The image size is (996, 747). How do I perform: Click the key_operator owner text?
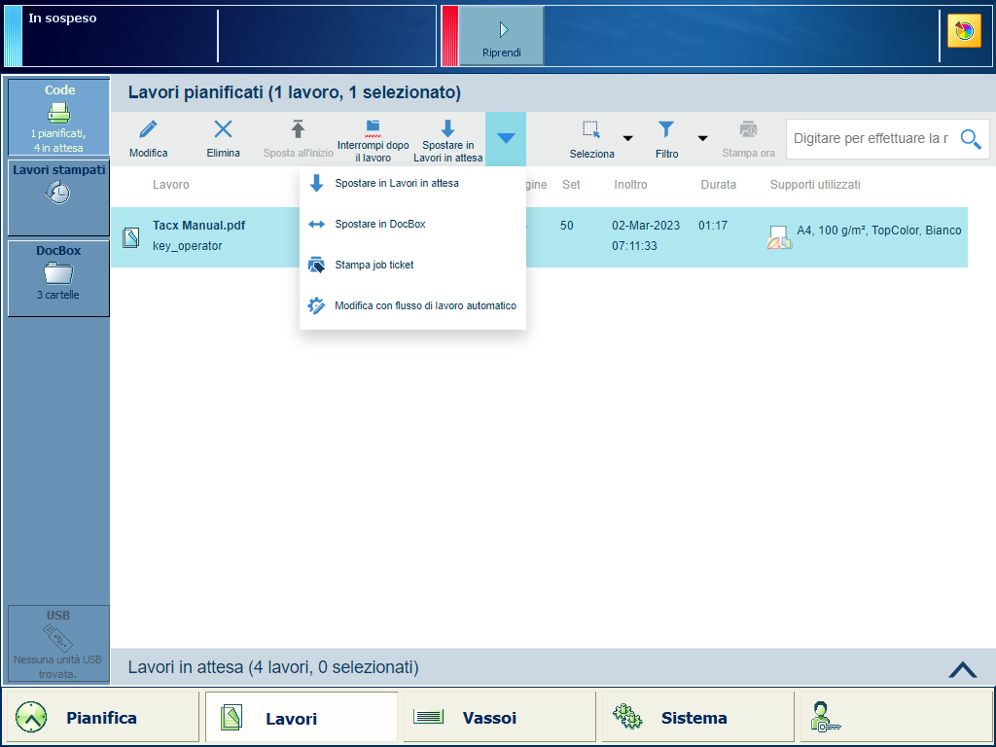188,246
